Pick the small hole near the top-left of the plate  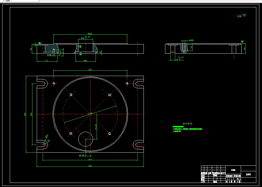tap(54, 83)
